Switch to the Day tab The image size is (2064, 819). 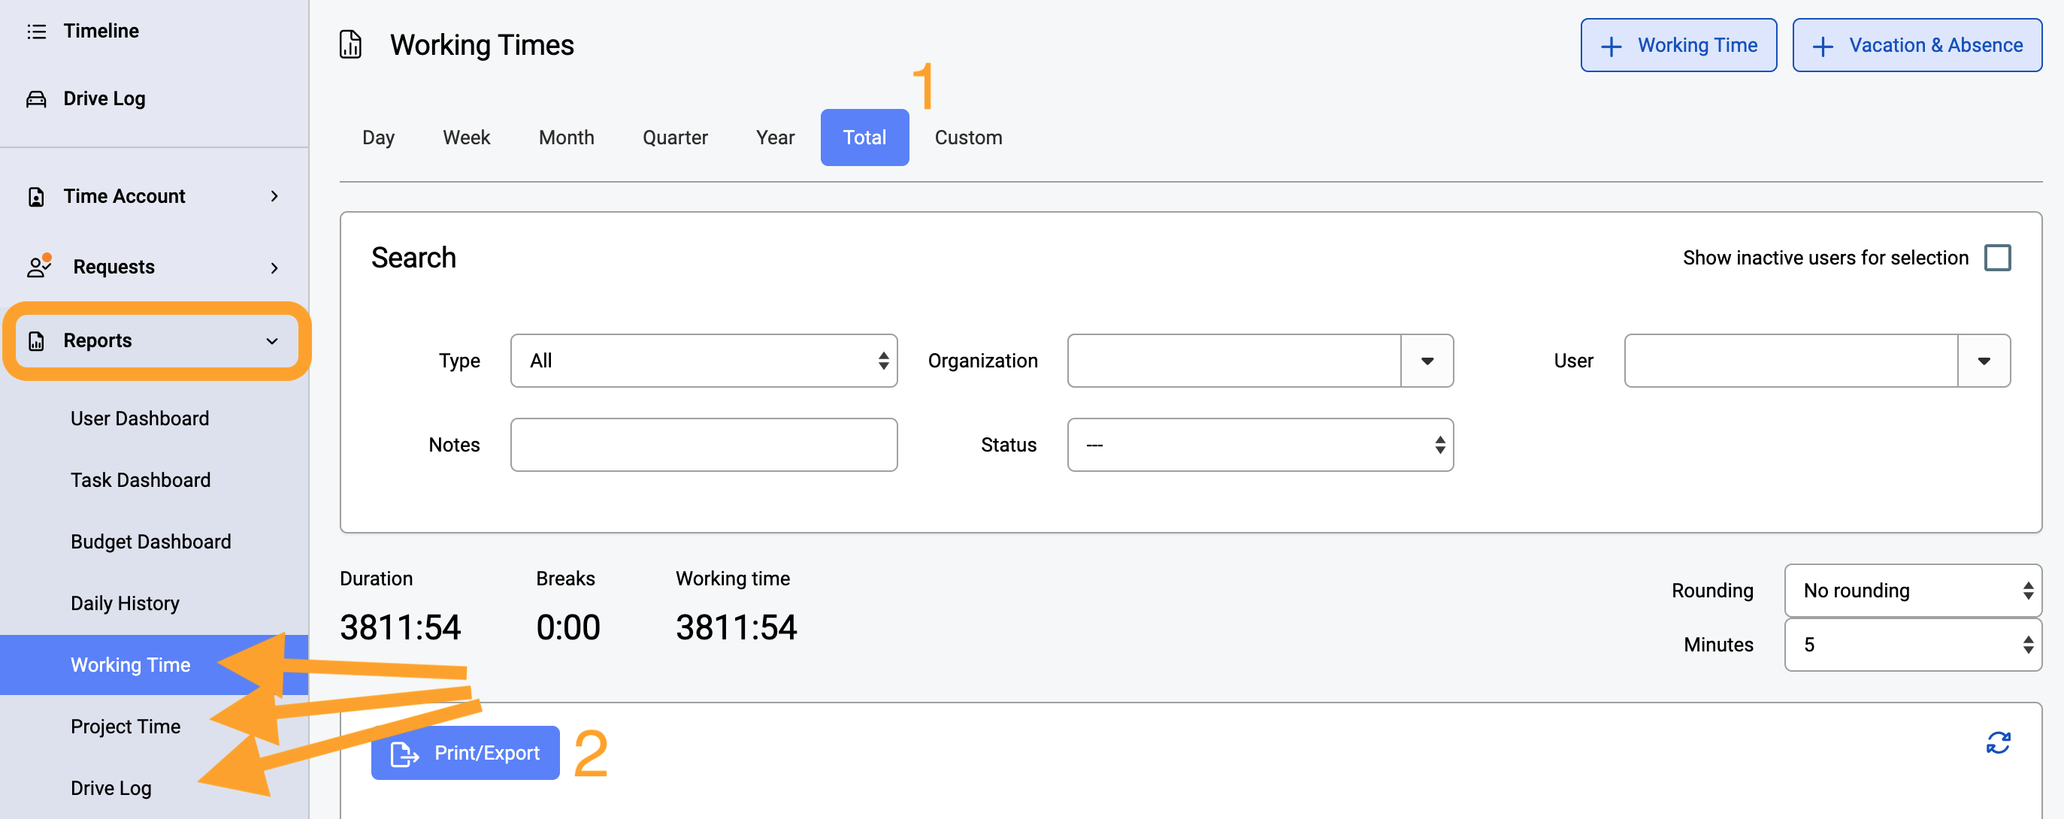point(378,138)
